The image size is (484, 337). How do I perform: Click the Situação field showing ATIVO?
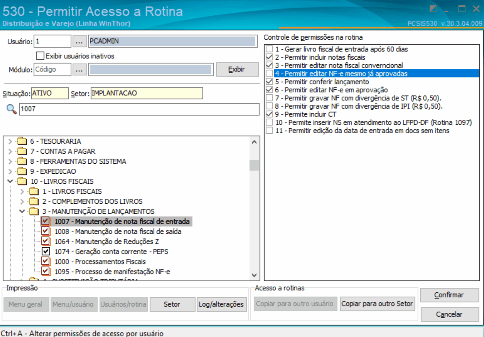[50, 94]
